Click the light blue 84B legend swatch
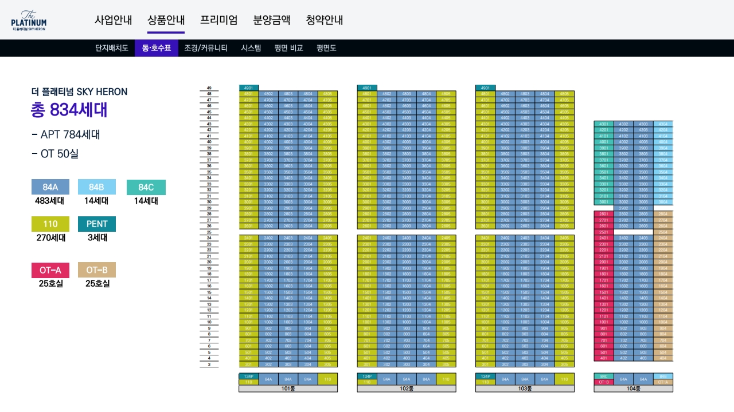Screen dimensions: 734x412 (x=97, y=187)
